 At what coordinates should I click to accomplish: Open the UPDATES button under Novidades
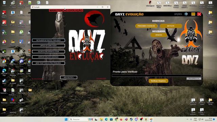click(x=159, y=35)
